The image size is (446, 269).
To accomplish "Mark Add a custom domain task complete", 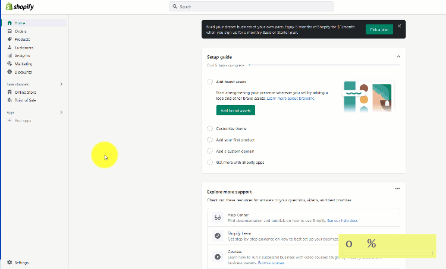I will (210, 151).
